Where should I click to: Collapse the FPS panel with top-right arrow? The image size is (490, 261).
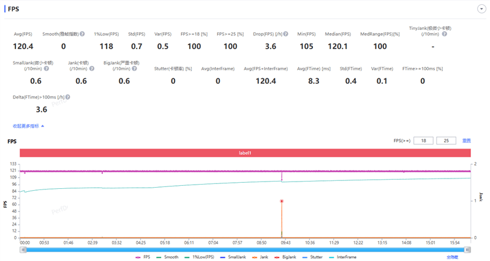tap(481, 9)
